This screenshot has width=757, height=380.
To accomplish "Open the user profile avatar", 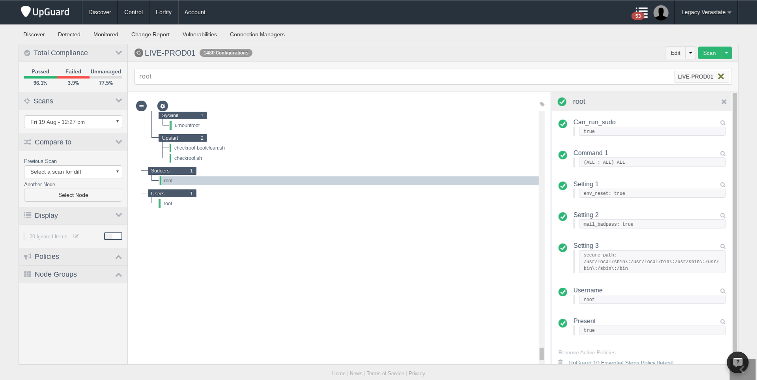I will (x=661, y=13).
